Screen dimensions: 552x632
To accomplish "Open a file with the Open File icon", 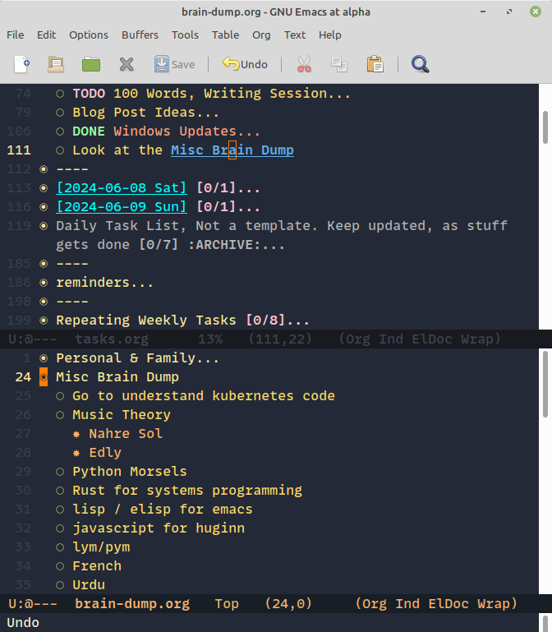I will [56, 64].
